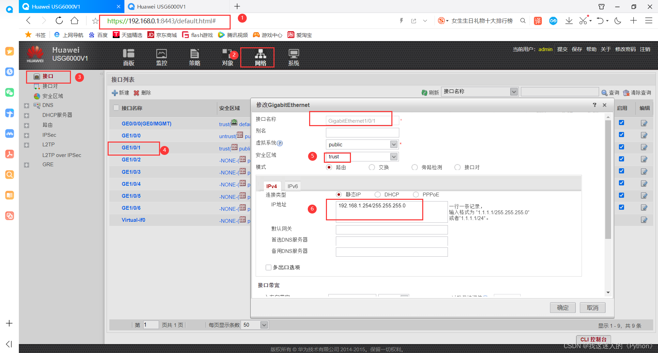Select the 策略 policy icon
This screenshot has width=658, height=353.
(x=194, y=57)
